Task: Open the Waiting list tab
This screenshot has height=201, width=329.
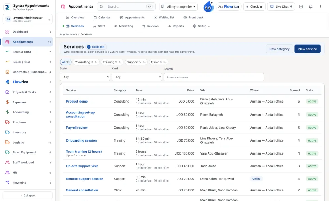Action: click(164, 17)
